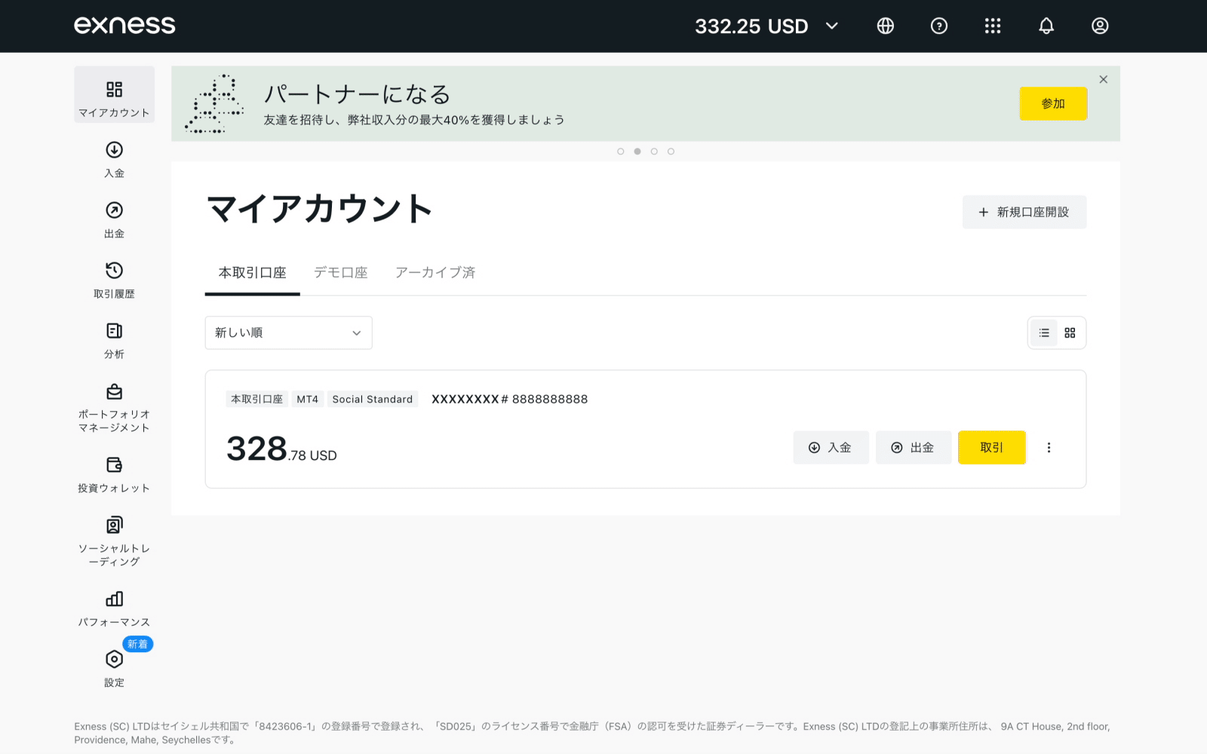
Task: Open the account more options menu
Action: tap(1049, 447)
